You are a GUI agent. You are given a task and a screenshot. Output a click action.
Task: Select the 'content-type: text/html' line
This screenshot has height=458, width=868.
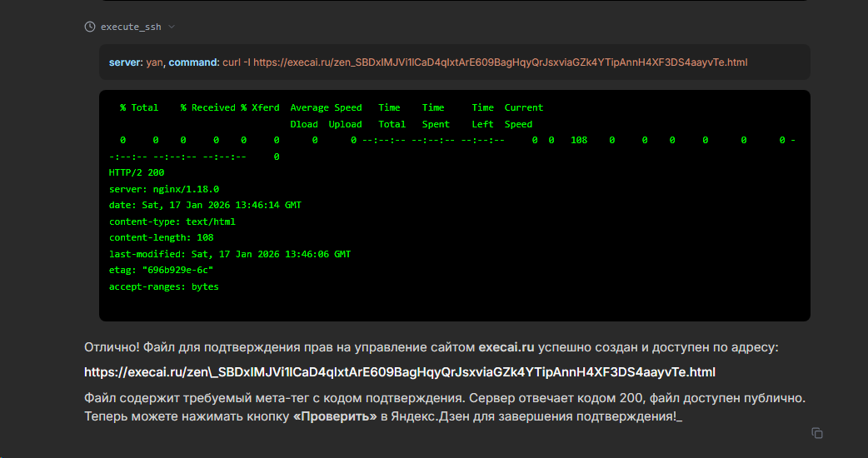[x=172, y=222]
